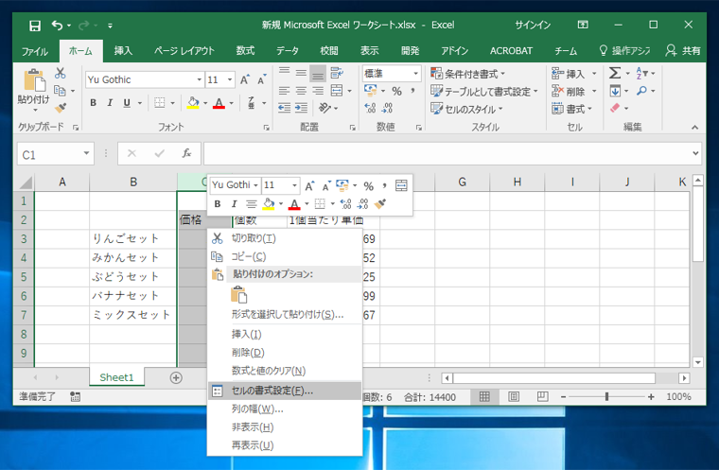Click the Copy icon in Clipboard group
The height and width of the screenshot is (470, 719).
[x=60, y=91]
